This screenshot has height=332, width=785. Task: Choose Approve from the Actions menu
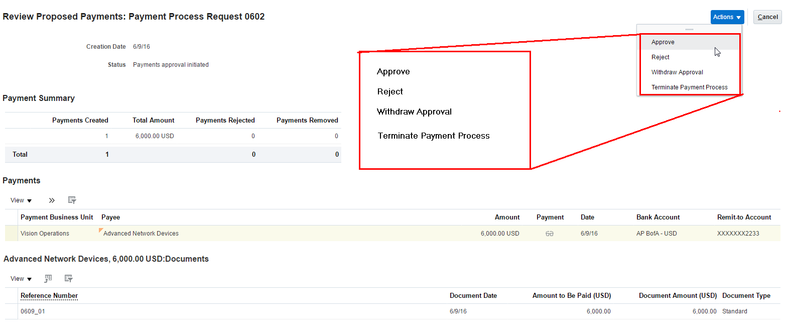click(690, 42)
